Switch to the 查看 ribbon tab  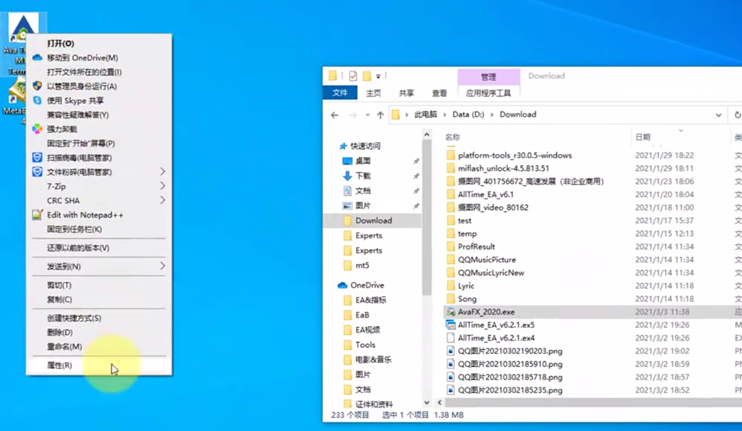pos(439,93)
